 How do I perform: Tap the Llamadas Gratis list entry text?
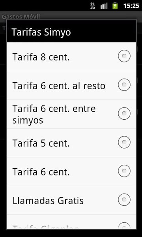[48, 201]
